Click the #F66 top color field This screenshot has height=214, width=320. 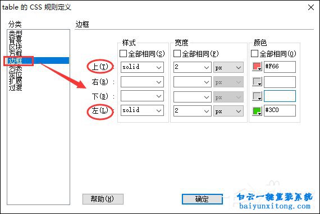280,67
